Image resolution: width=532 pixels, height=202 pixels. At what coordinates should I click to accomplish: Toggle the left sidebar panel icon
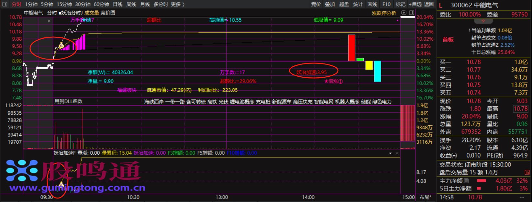tap(5, 4)
